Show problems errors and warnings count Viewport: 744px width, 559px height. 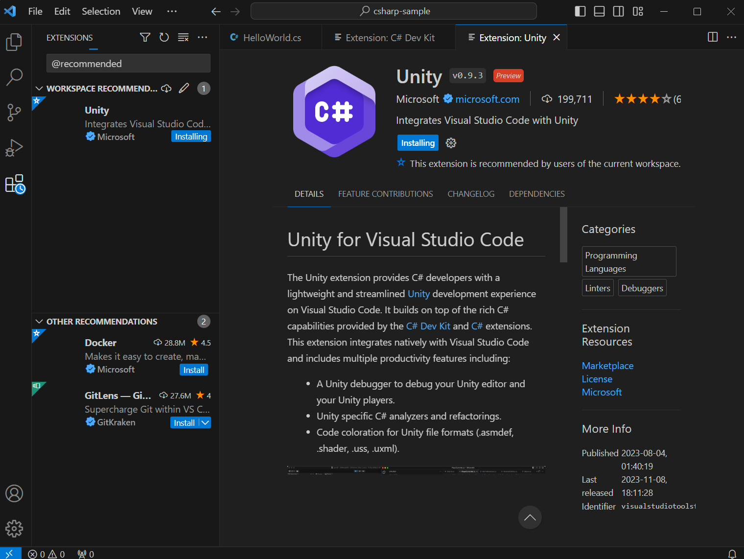click(x=46, y=554)
